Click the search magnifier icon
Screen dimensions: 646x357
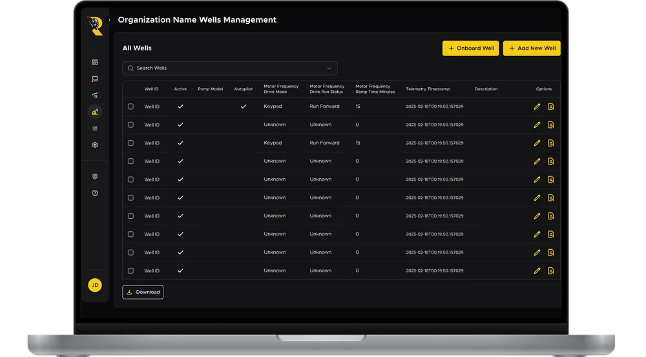(x=130, y=68)
